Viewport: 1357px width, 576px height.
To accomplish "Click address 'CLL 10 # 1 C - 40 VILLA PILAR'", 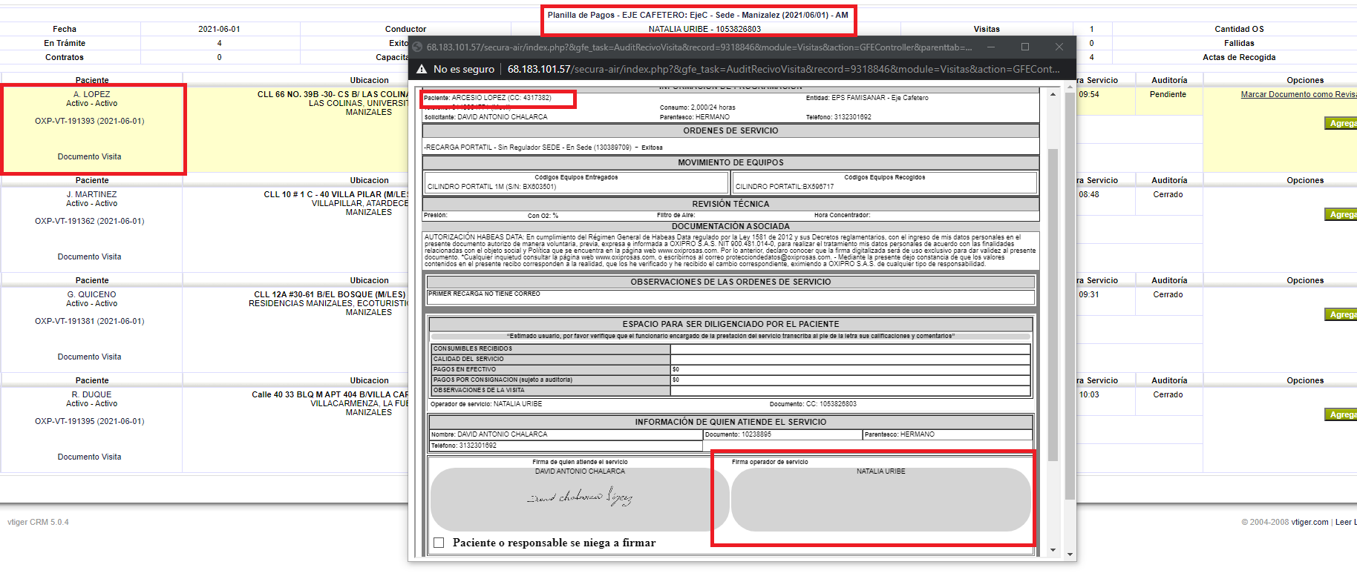I will pos(336,194).
